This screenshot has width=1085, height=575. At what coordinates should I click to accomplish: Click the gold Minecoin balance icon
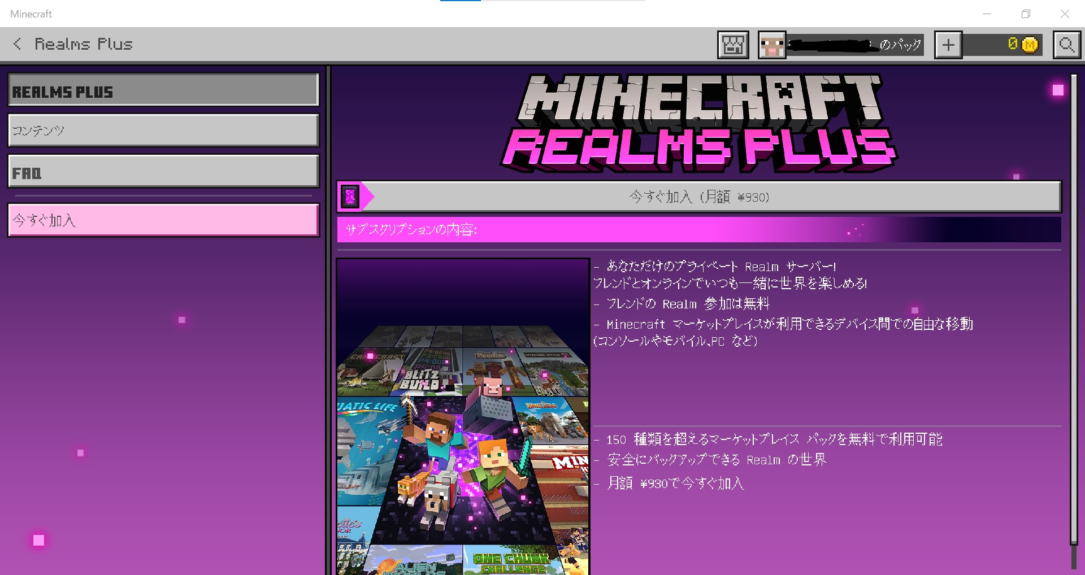click(1030, 45)
